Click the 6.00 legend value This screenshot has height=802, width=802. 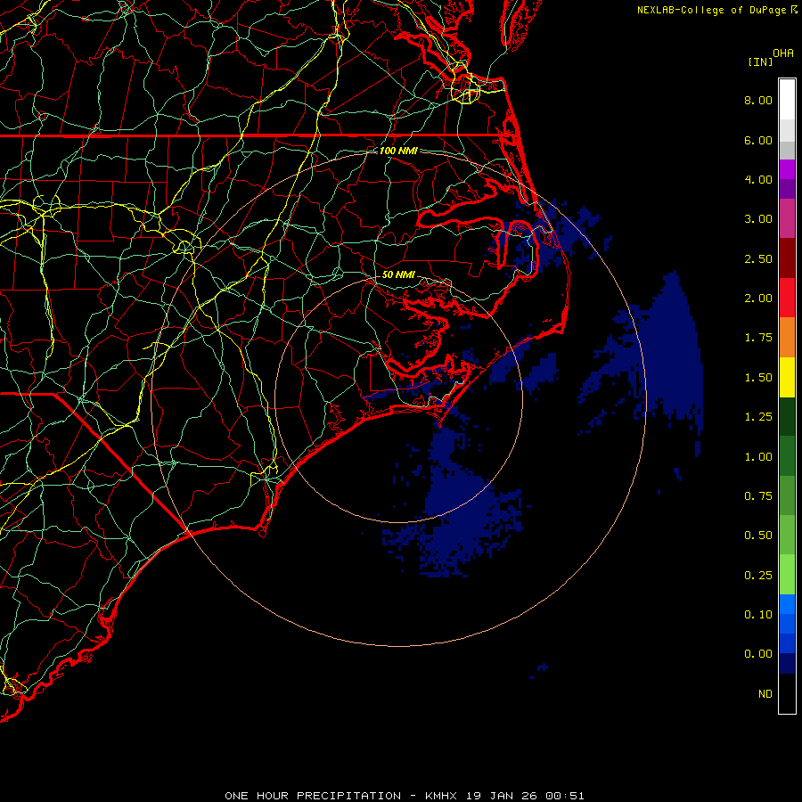758,140
